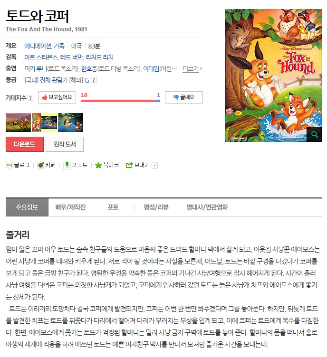Open the help icon beside the G rating
Screen dimensions: 327x357
(94, 80)
